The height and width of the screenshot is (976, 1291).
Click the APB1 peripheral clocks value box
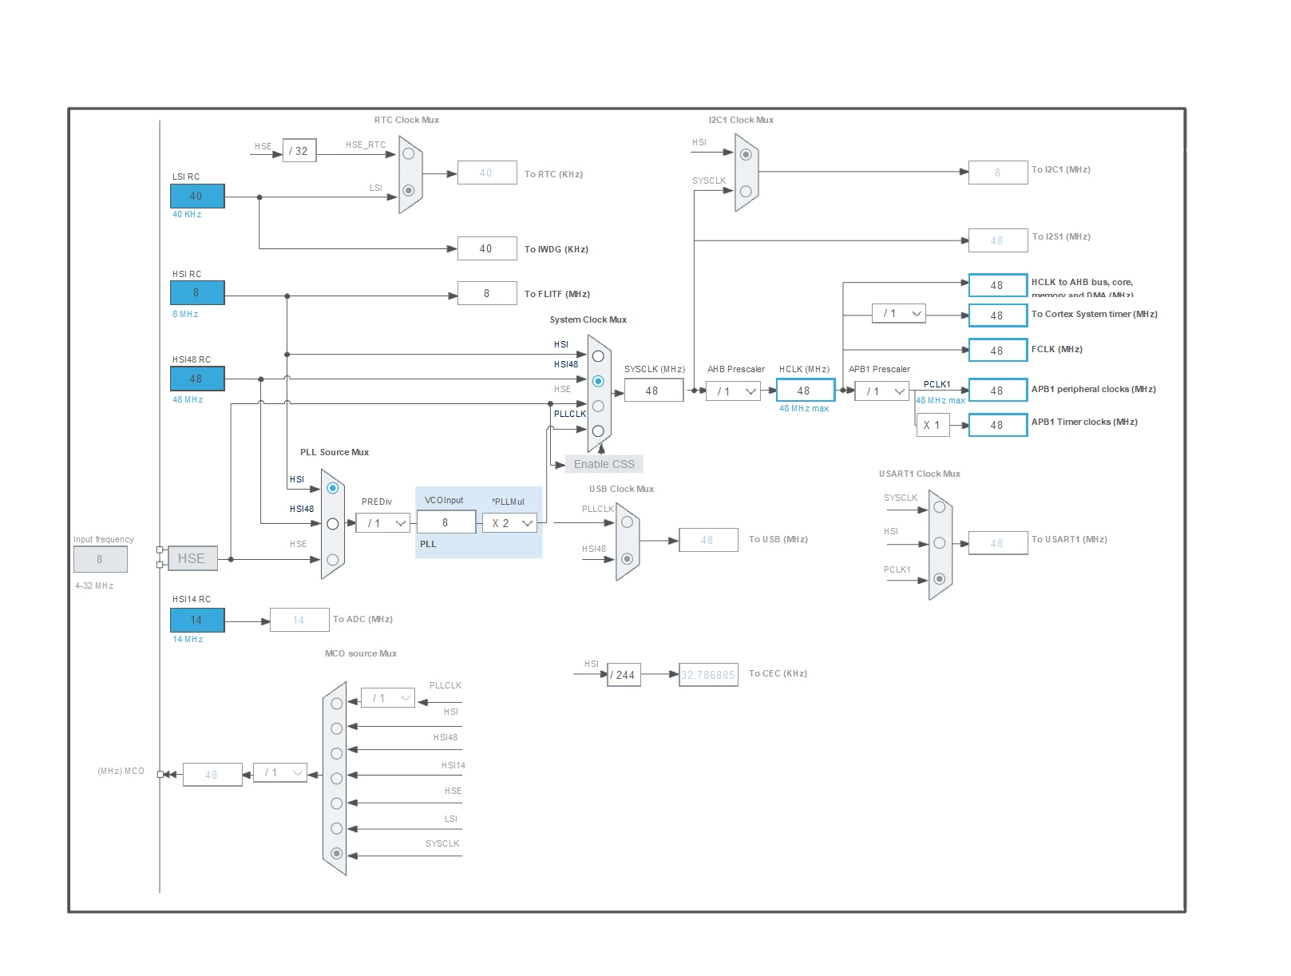click(x=998, y=391)
